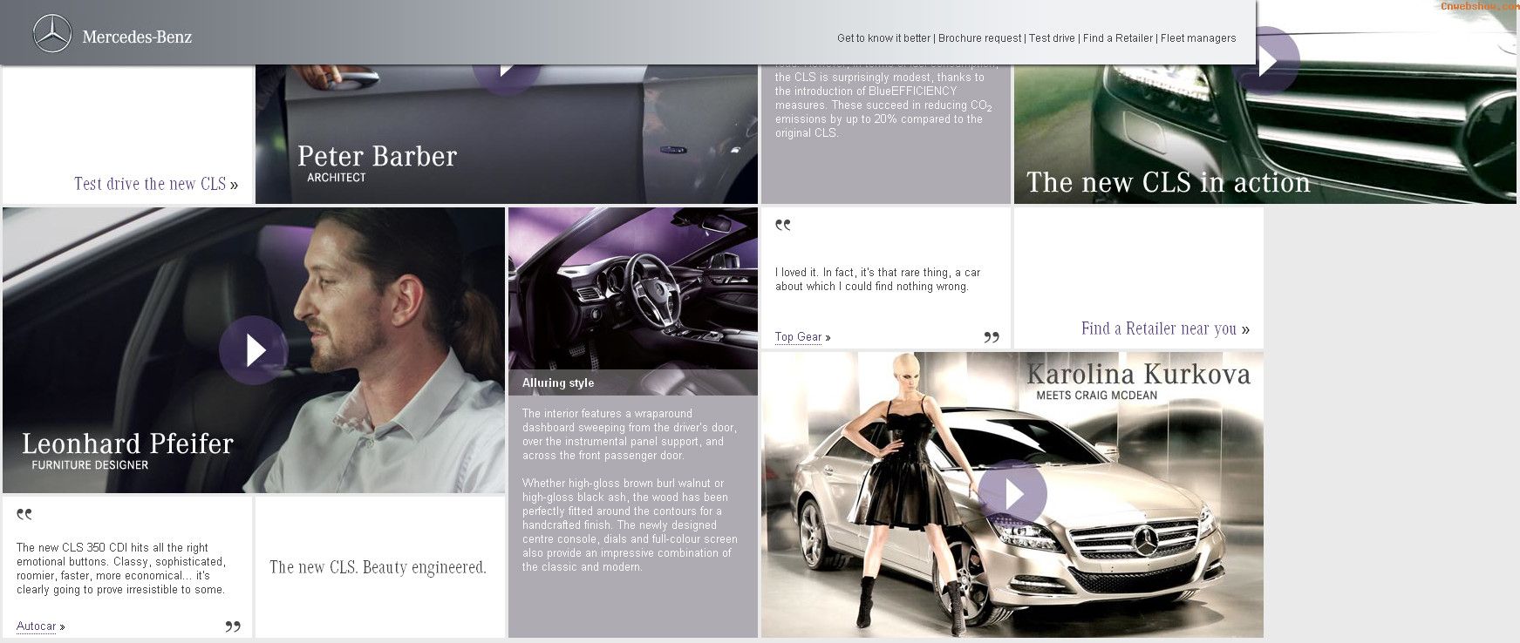1520x643 pixels.
Task: Open Find a Retailer in top navigation
Action: coord(1118,38)
